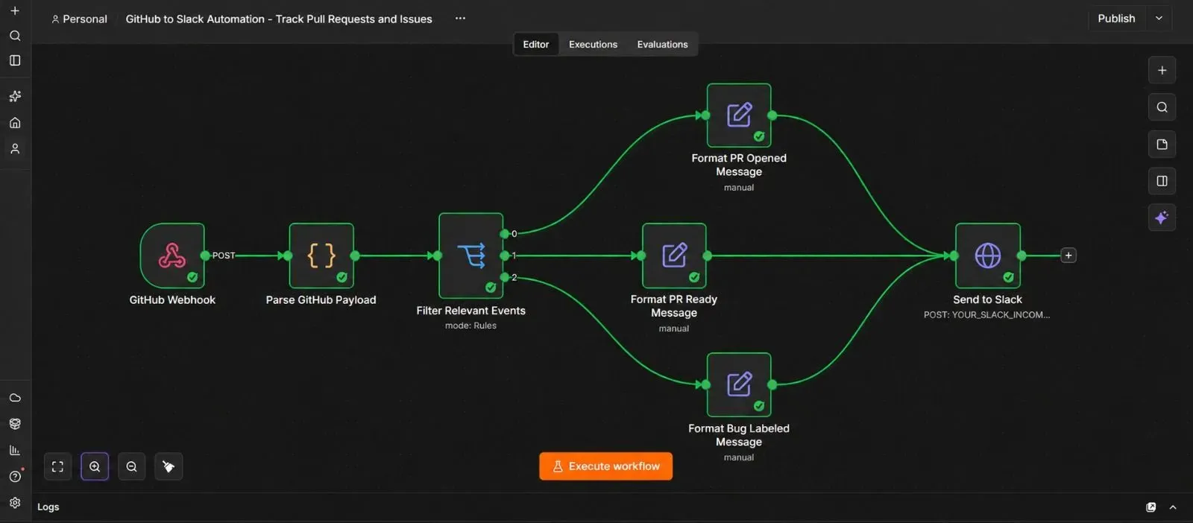Add a node with the plus button at right
The height and width of the screenshot is (523, 1193).
1162,70
